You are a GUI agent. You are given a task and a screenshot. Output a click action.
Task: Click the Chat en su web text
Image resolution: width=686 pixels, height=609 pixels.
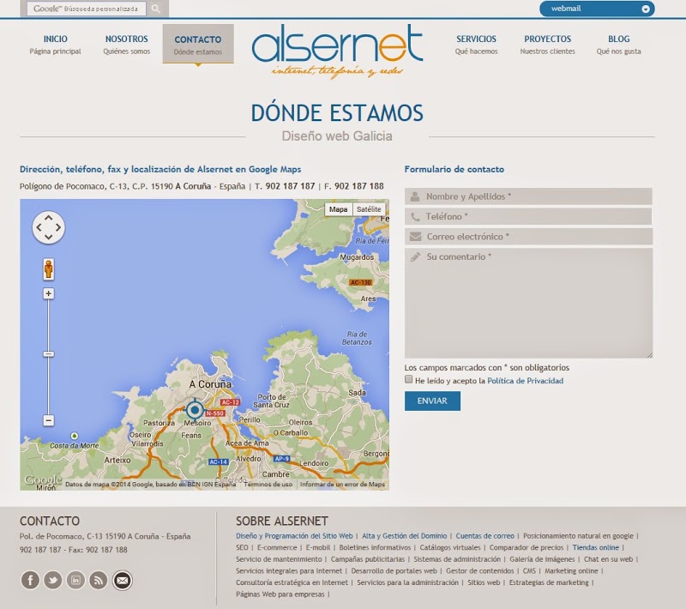tap(608, 559)
